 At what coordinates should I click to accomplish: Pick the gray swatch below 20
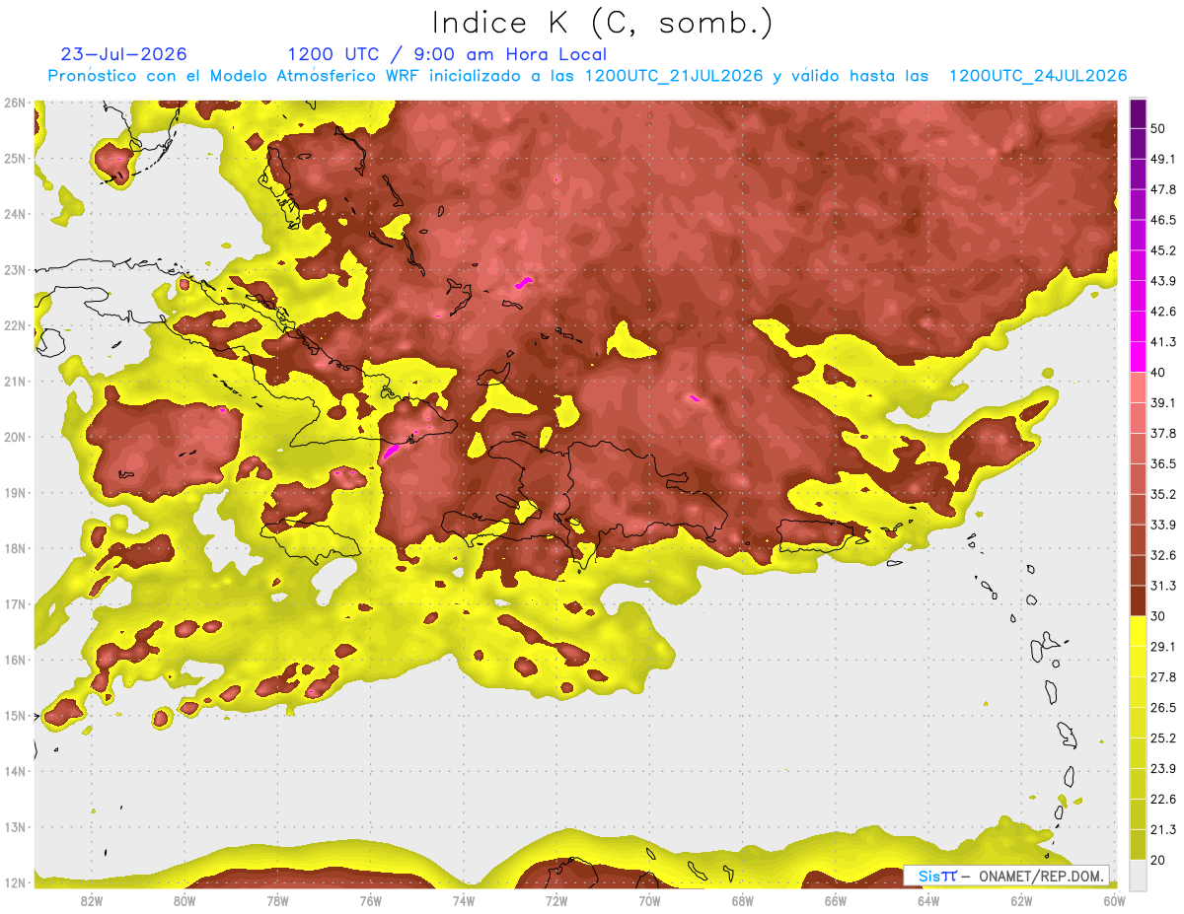[1138, 875]
